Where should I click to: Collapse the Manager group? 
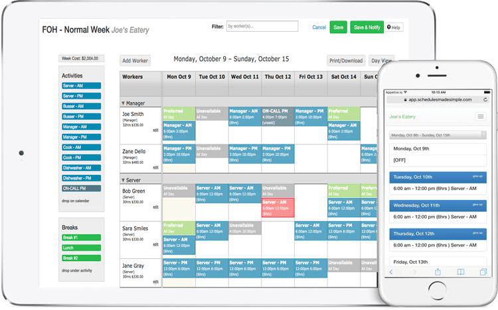(123, 103)
